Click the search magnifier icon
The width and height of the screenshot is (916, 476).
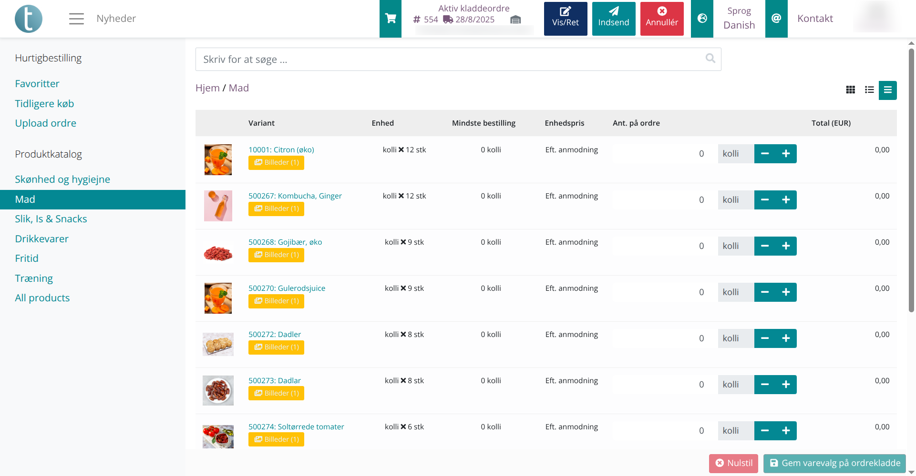710,59
